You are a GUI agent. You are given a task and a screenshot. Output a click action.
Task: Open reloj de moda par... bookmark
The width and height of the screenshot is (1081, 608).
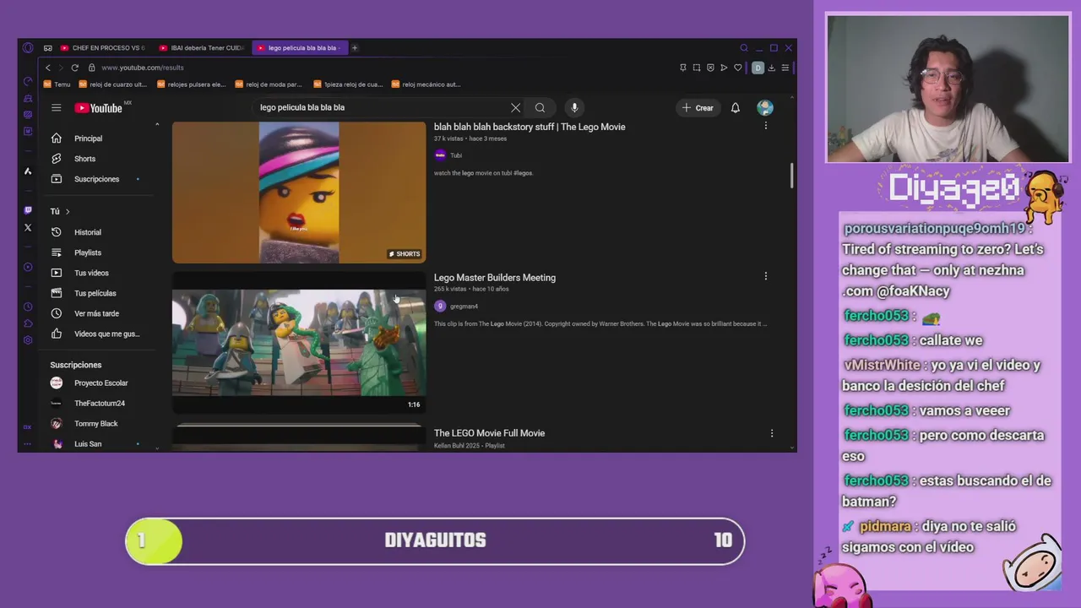(x=269, y=84)
